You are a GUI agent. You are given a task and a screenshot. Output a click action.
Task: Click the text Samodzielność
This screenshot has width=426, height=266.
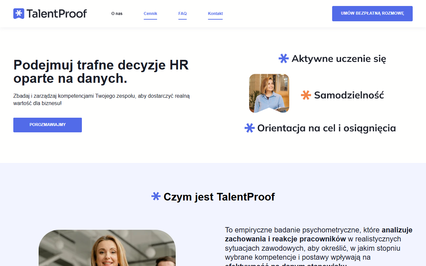(349, 95)
